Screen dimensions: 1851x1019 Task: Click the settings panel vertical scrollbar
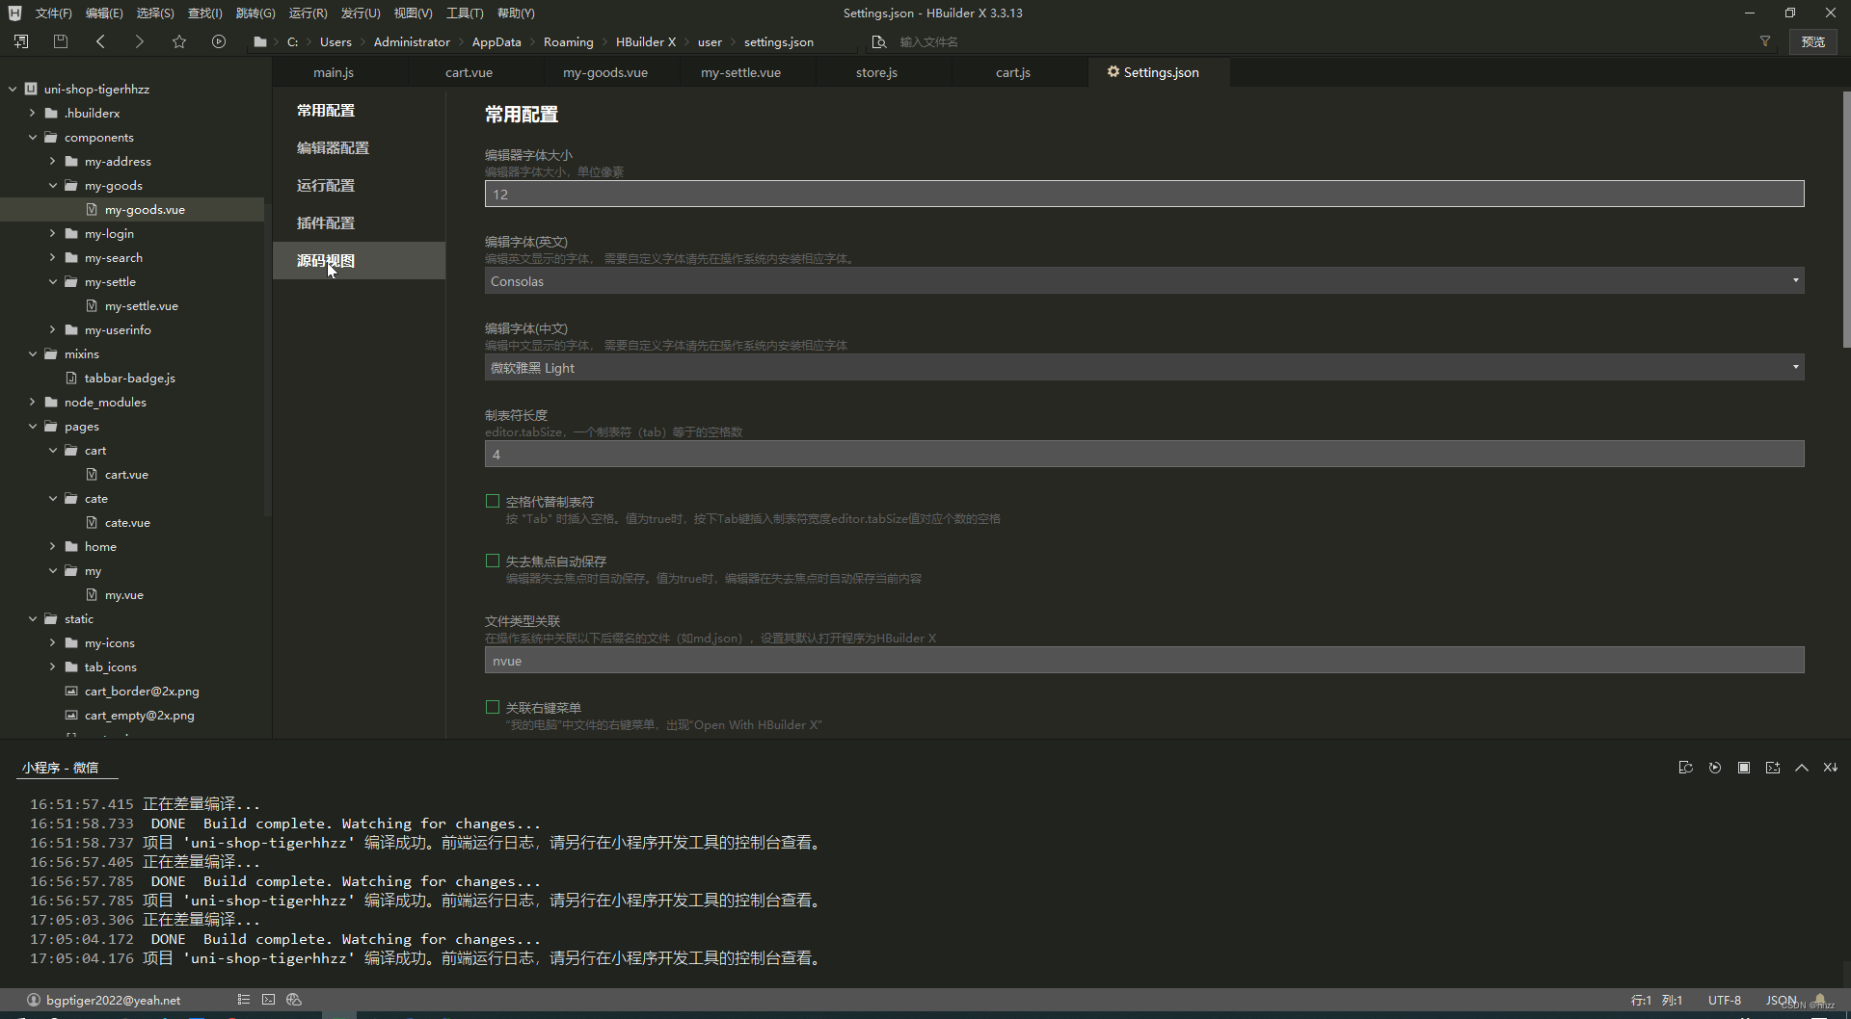tap(1846, 220)
